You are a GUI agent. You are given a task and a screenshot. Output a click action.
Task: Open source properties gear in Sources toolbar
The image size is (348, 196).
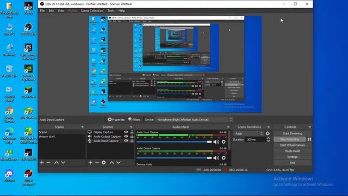pyautogui.click(x=104, y=163)
